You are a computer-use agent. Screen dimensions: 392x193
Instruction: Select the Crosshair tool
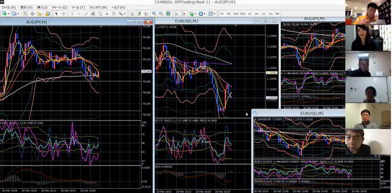(63, 14)
